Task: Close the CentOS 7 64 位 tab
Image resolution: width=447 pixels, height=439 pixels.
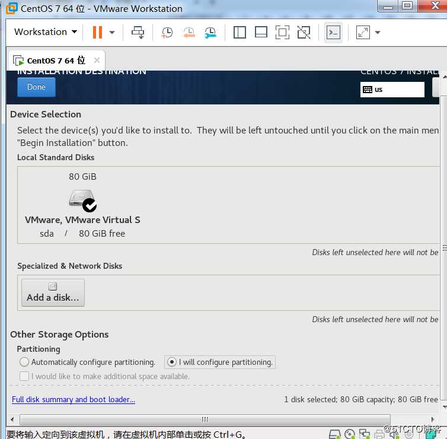Action: (x=97, y=60)
